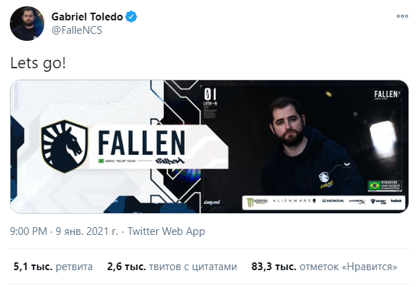Open the tweet's timestamp 9:00 PM link
This screenshot has height=287, width=419.
(28, 231)
